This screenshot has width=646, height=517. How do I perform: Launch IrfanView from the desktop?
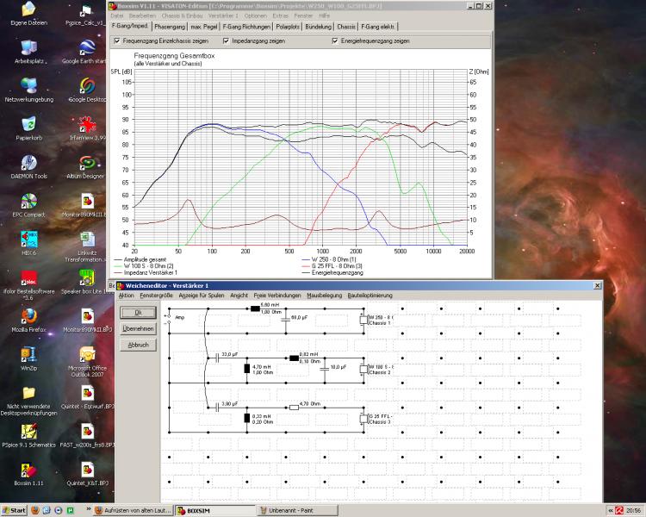coord(86,123)
